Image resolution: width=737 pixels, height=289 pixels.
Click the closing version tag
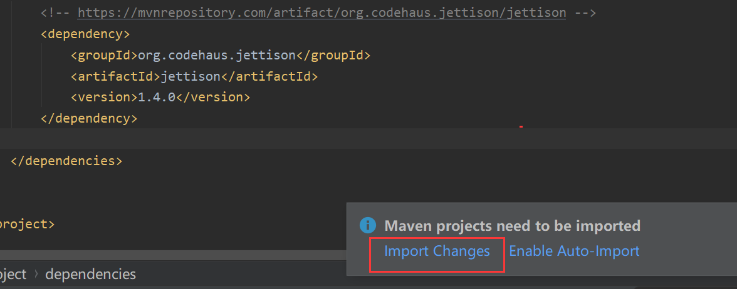point(213,98)
